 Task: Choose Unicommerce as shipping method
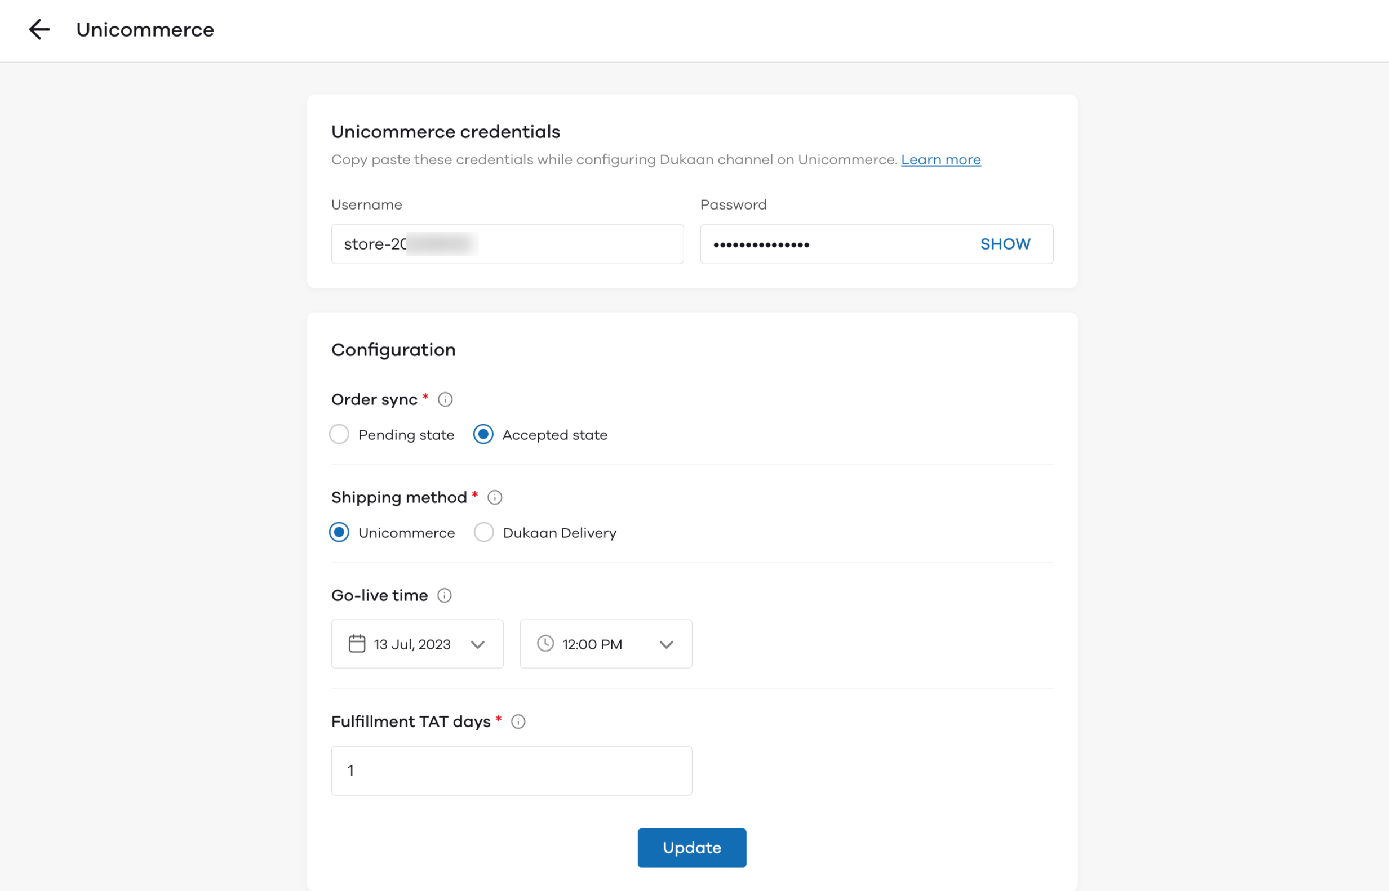[339, 532]
